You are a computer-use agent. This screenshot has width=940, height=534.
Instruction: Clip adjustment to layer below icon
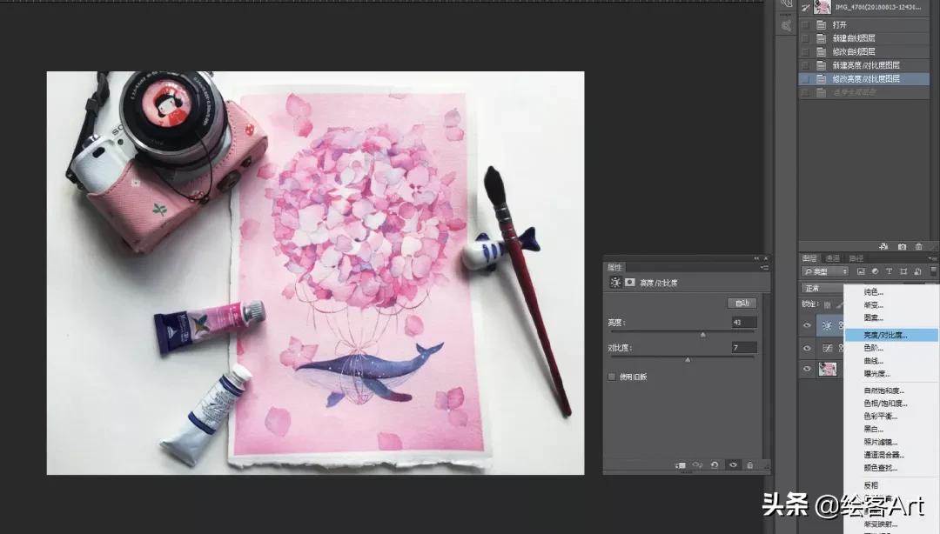[x=681, y=465]
